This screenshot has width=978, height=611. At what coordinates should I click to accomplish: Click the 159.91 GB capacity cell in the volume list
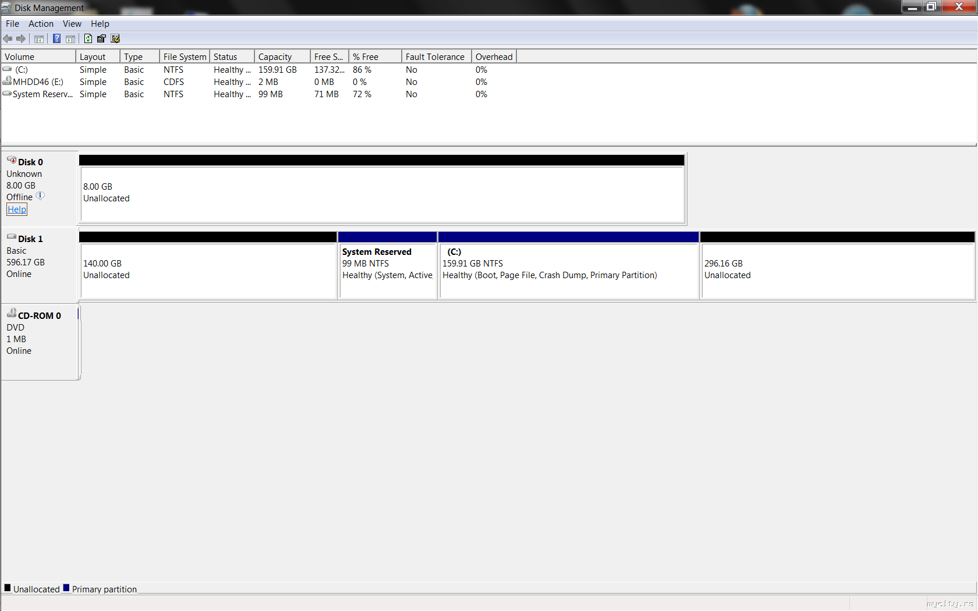tap(278, 70)
